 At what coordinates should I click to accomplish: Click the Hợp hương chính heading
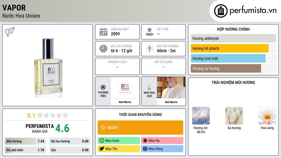pos(233,29)
